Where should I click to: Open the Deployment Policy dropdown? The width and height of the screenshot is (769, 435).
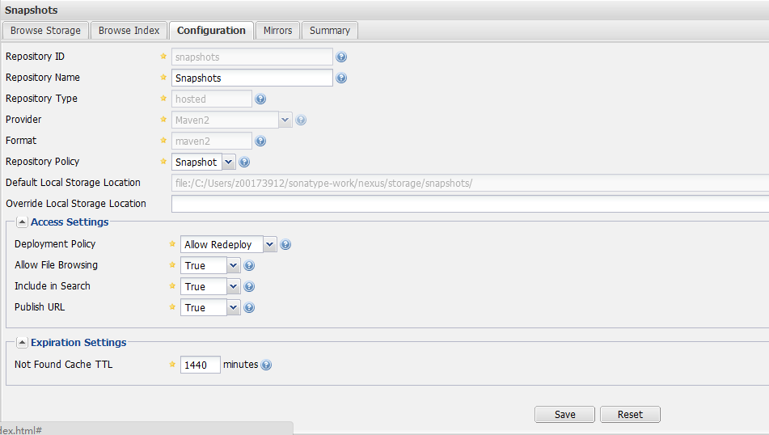(x=269, y=245)
